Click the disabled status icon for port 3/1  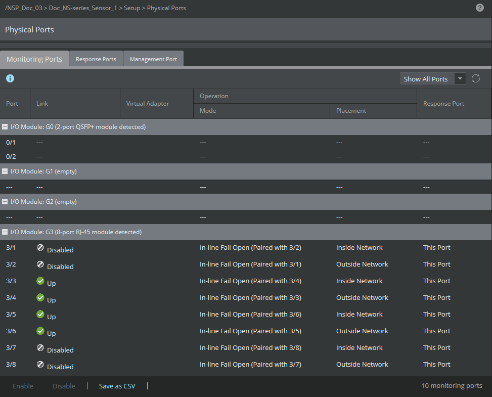pyautogui.click(x=40, y=248)
